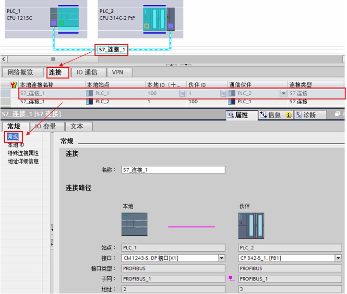The image size is (347, 294).
Task: Open partner ID list button beside value 1
Action: (223, 94)
